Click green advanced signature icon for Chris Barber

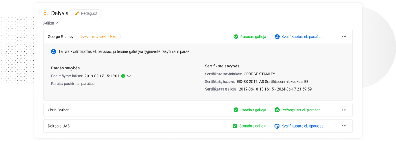tap(277, 110)
